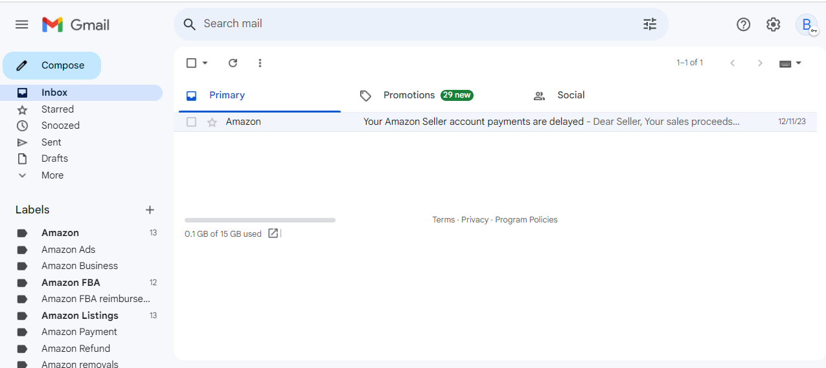Click the storage usage progress bar
The height and width of the screenshot is (368, 826).
(260, 221)
